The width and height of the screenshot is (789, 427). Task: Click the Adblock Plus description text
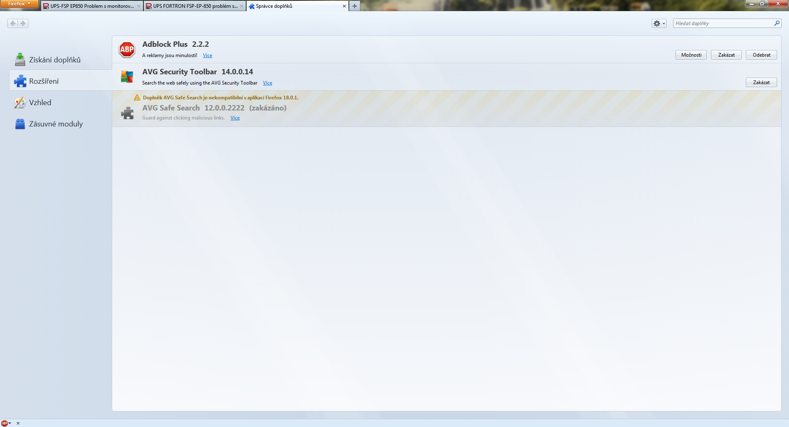(170, 55)
